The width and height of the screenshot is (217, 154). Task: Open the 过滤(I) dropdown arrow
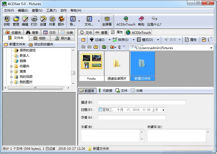110,40
